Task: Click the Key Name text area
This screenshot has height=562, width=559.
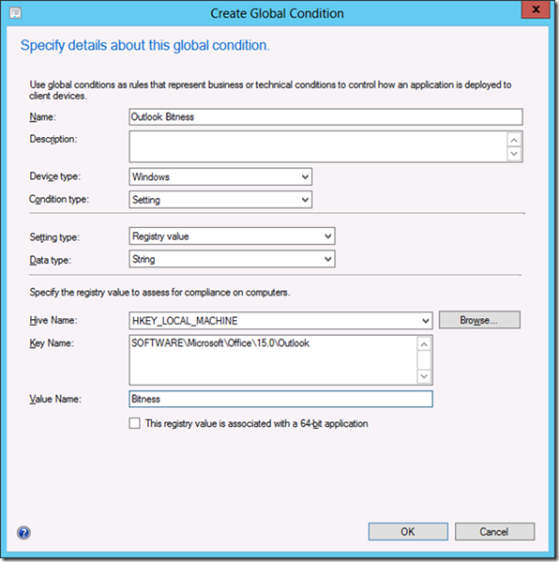Action: 273,360
